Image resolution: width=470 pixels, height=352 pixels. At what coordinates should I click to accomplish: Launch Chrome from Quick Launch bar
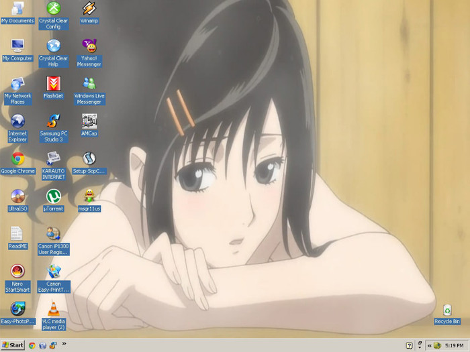click(x=32, y=345)
